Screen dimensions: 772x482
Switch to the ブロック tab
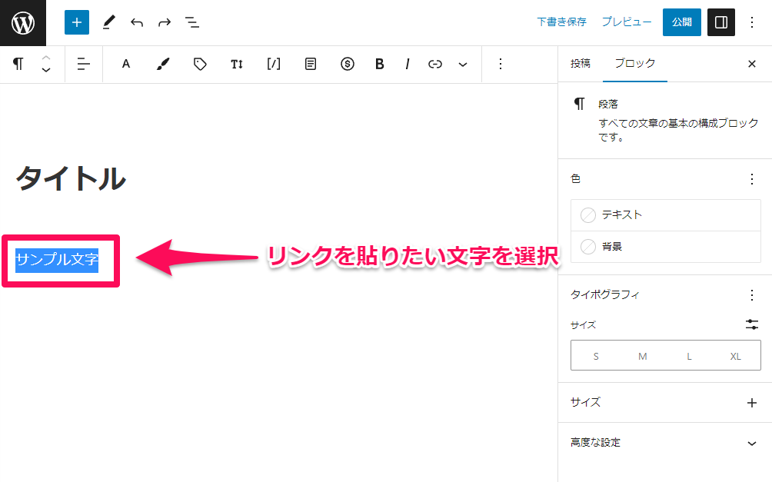tap(635, 64)
